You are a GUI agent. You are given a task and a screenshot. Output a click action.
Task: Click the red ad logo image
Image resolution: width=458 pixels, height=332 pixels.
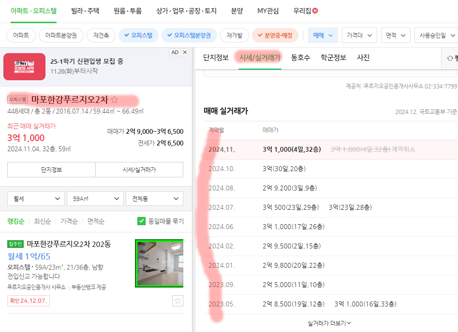click(24, 67)
